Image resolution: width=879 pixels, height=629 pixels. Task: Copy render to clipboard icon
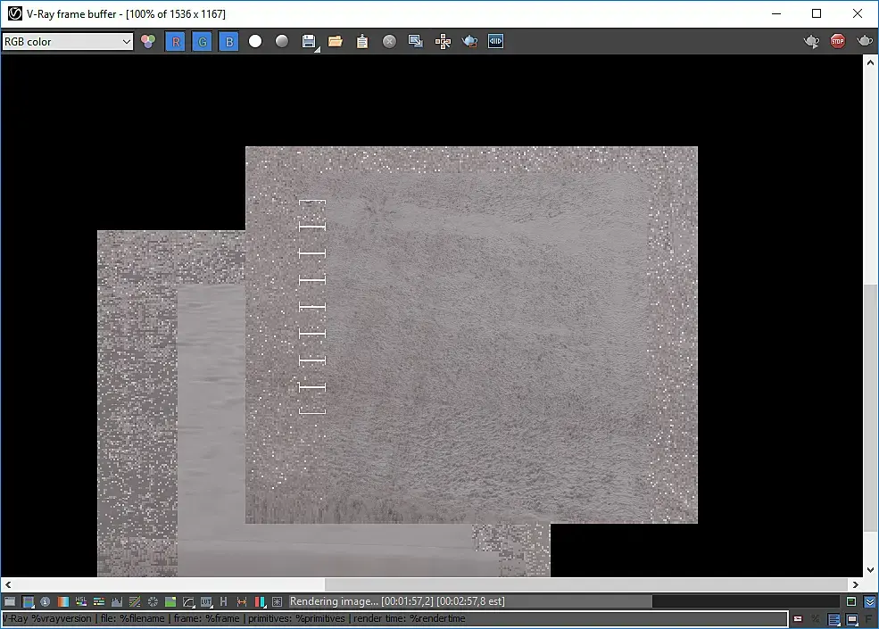tap(362, 41)
